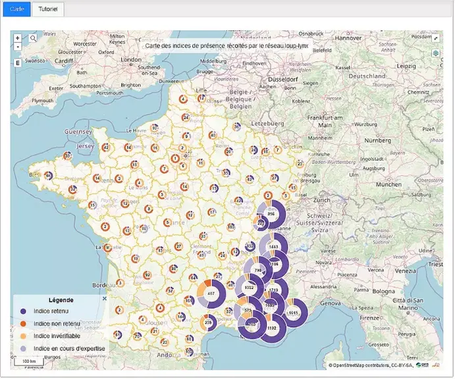Select the 1032 cluster donut marker
455x379 pixels.
(250, 288)
